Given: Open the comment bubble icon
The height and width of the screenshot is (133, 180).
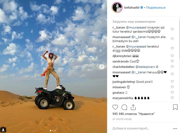Looking at the screenshot, I should point(124,107).
